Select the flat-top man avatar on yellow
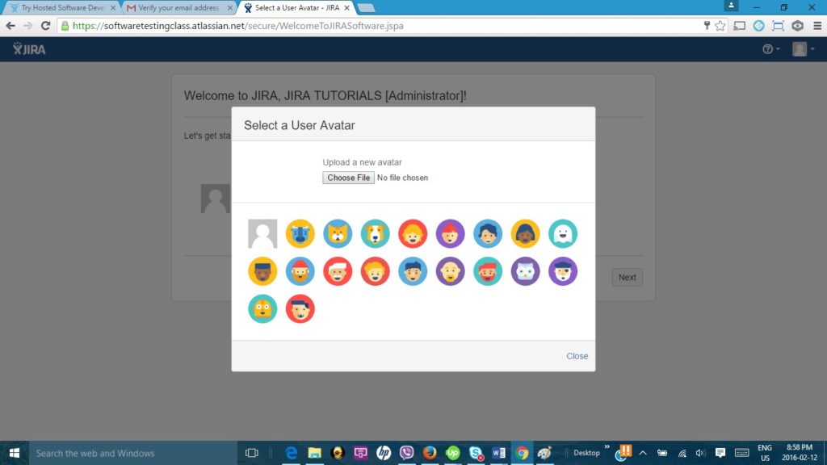 pyautogui.click(x=262, y=271)
